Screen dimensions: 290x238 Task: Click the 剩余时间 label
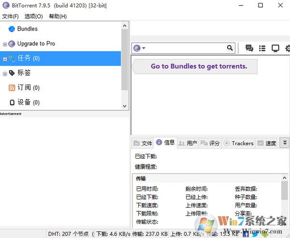(197, 189)
